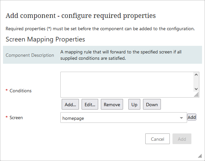Click the Add... button under Conditions
The height and width of the screenshot is (161, 205).
70,105
